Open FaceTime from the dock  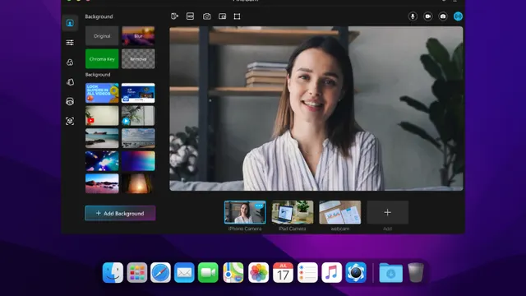(208, 272)
